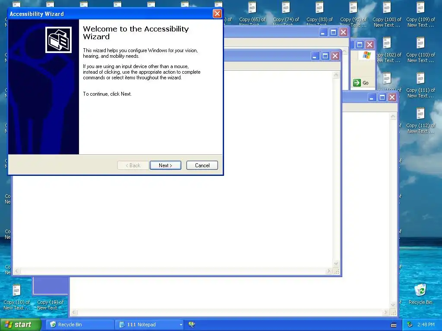Click the Accessibility Wizard taskbar icon
This screenshot has height=331, width=442.
pos(192,325)
